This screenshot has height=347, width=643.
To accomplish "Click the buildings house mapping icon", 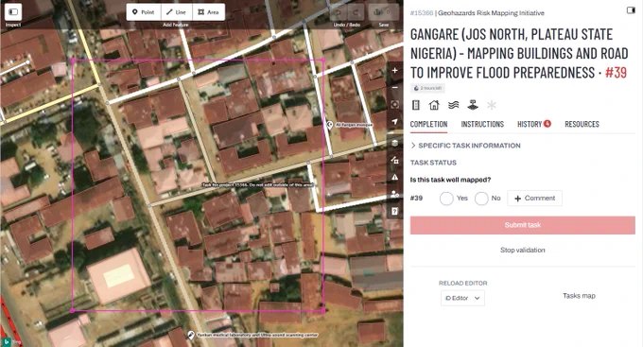I will point(434,105).
